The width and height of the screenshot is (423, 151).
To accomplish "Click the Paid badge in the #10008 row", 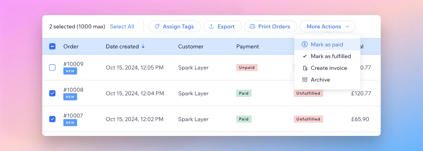I will [244, 93].
